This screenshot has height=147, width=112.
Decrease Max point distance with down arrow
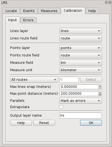pyautogui.click(x=100, y=95)
